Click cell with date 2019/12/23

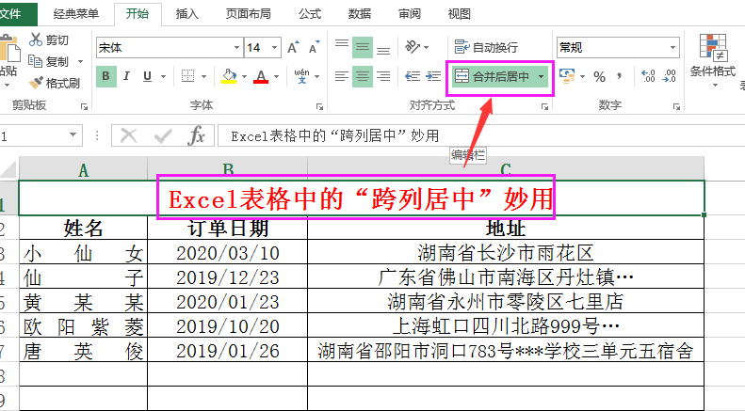(x=228, y=277)
